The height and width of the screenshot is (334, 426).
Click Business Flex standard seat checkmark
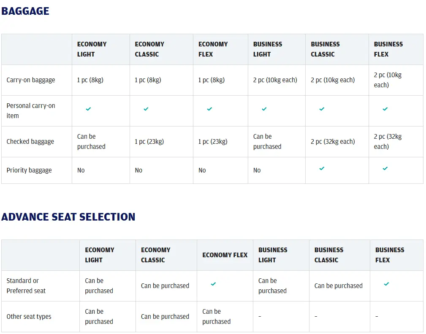[x=386, y=284]
